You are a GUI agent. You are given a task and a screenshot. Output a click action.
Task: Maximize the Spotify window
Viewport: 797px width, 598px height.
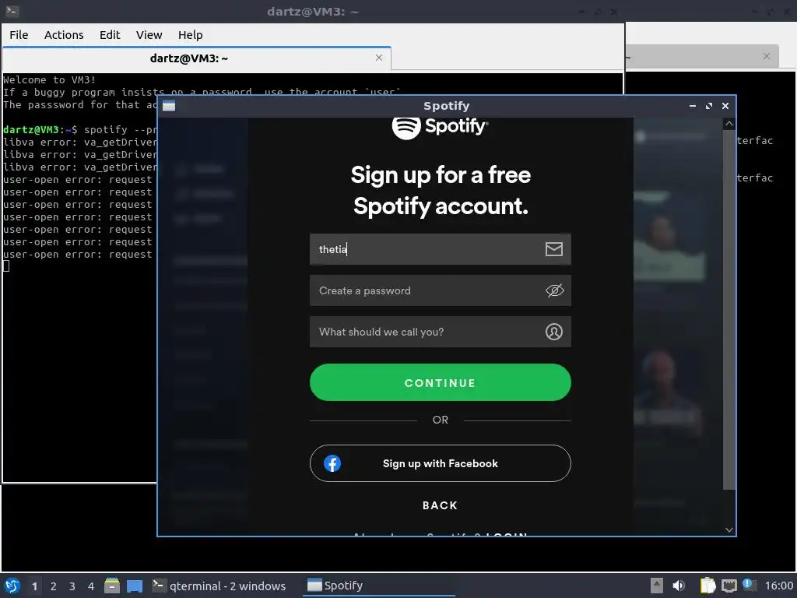708,106
